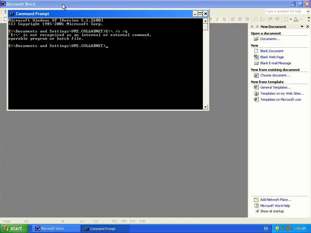Viewport: 311px width, 233px height.
Task: Open the Choose document... link
Action: point(275,75)
